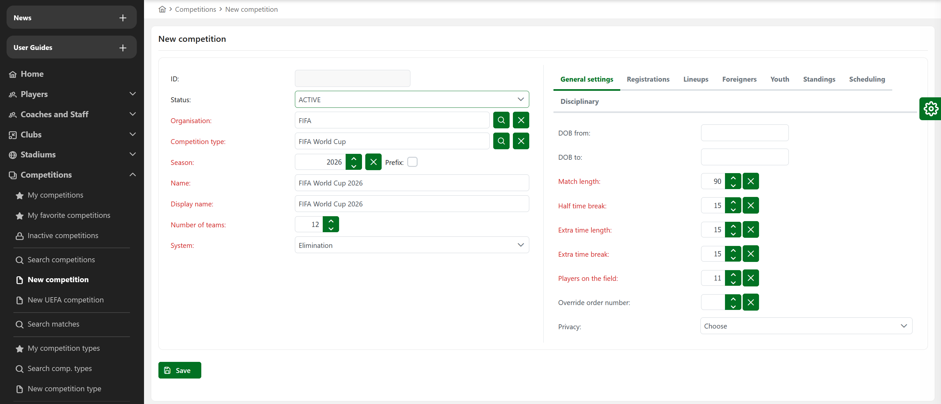941x404 pixels.
Task: Clear Players on the field value
Action: tap(750, 278)
